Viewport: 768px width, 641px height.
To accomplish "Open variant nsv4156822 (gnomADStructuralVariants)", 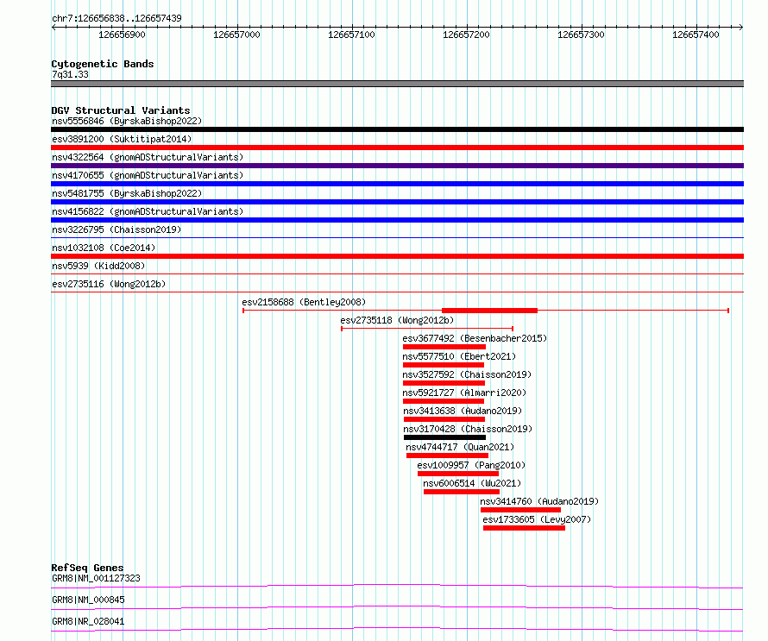I will pos(148,211).
